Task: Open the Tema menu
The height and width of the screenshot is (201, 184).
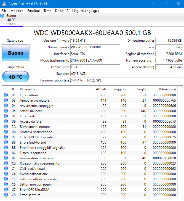Action: coord(47,11)
